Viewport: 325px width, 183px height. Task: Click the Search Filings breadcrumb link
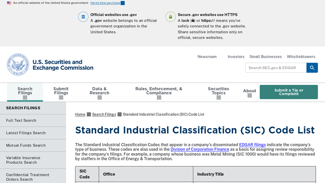pos(104,114)
